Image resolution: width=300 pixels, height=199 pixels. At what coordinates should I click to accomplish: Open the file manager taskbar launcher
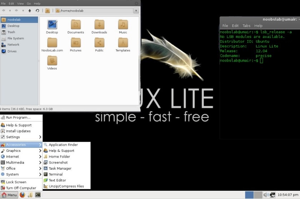coord(30,195)
